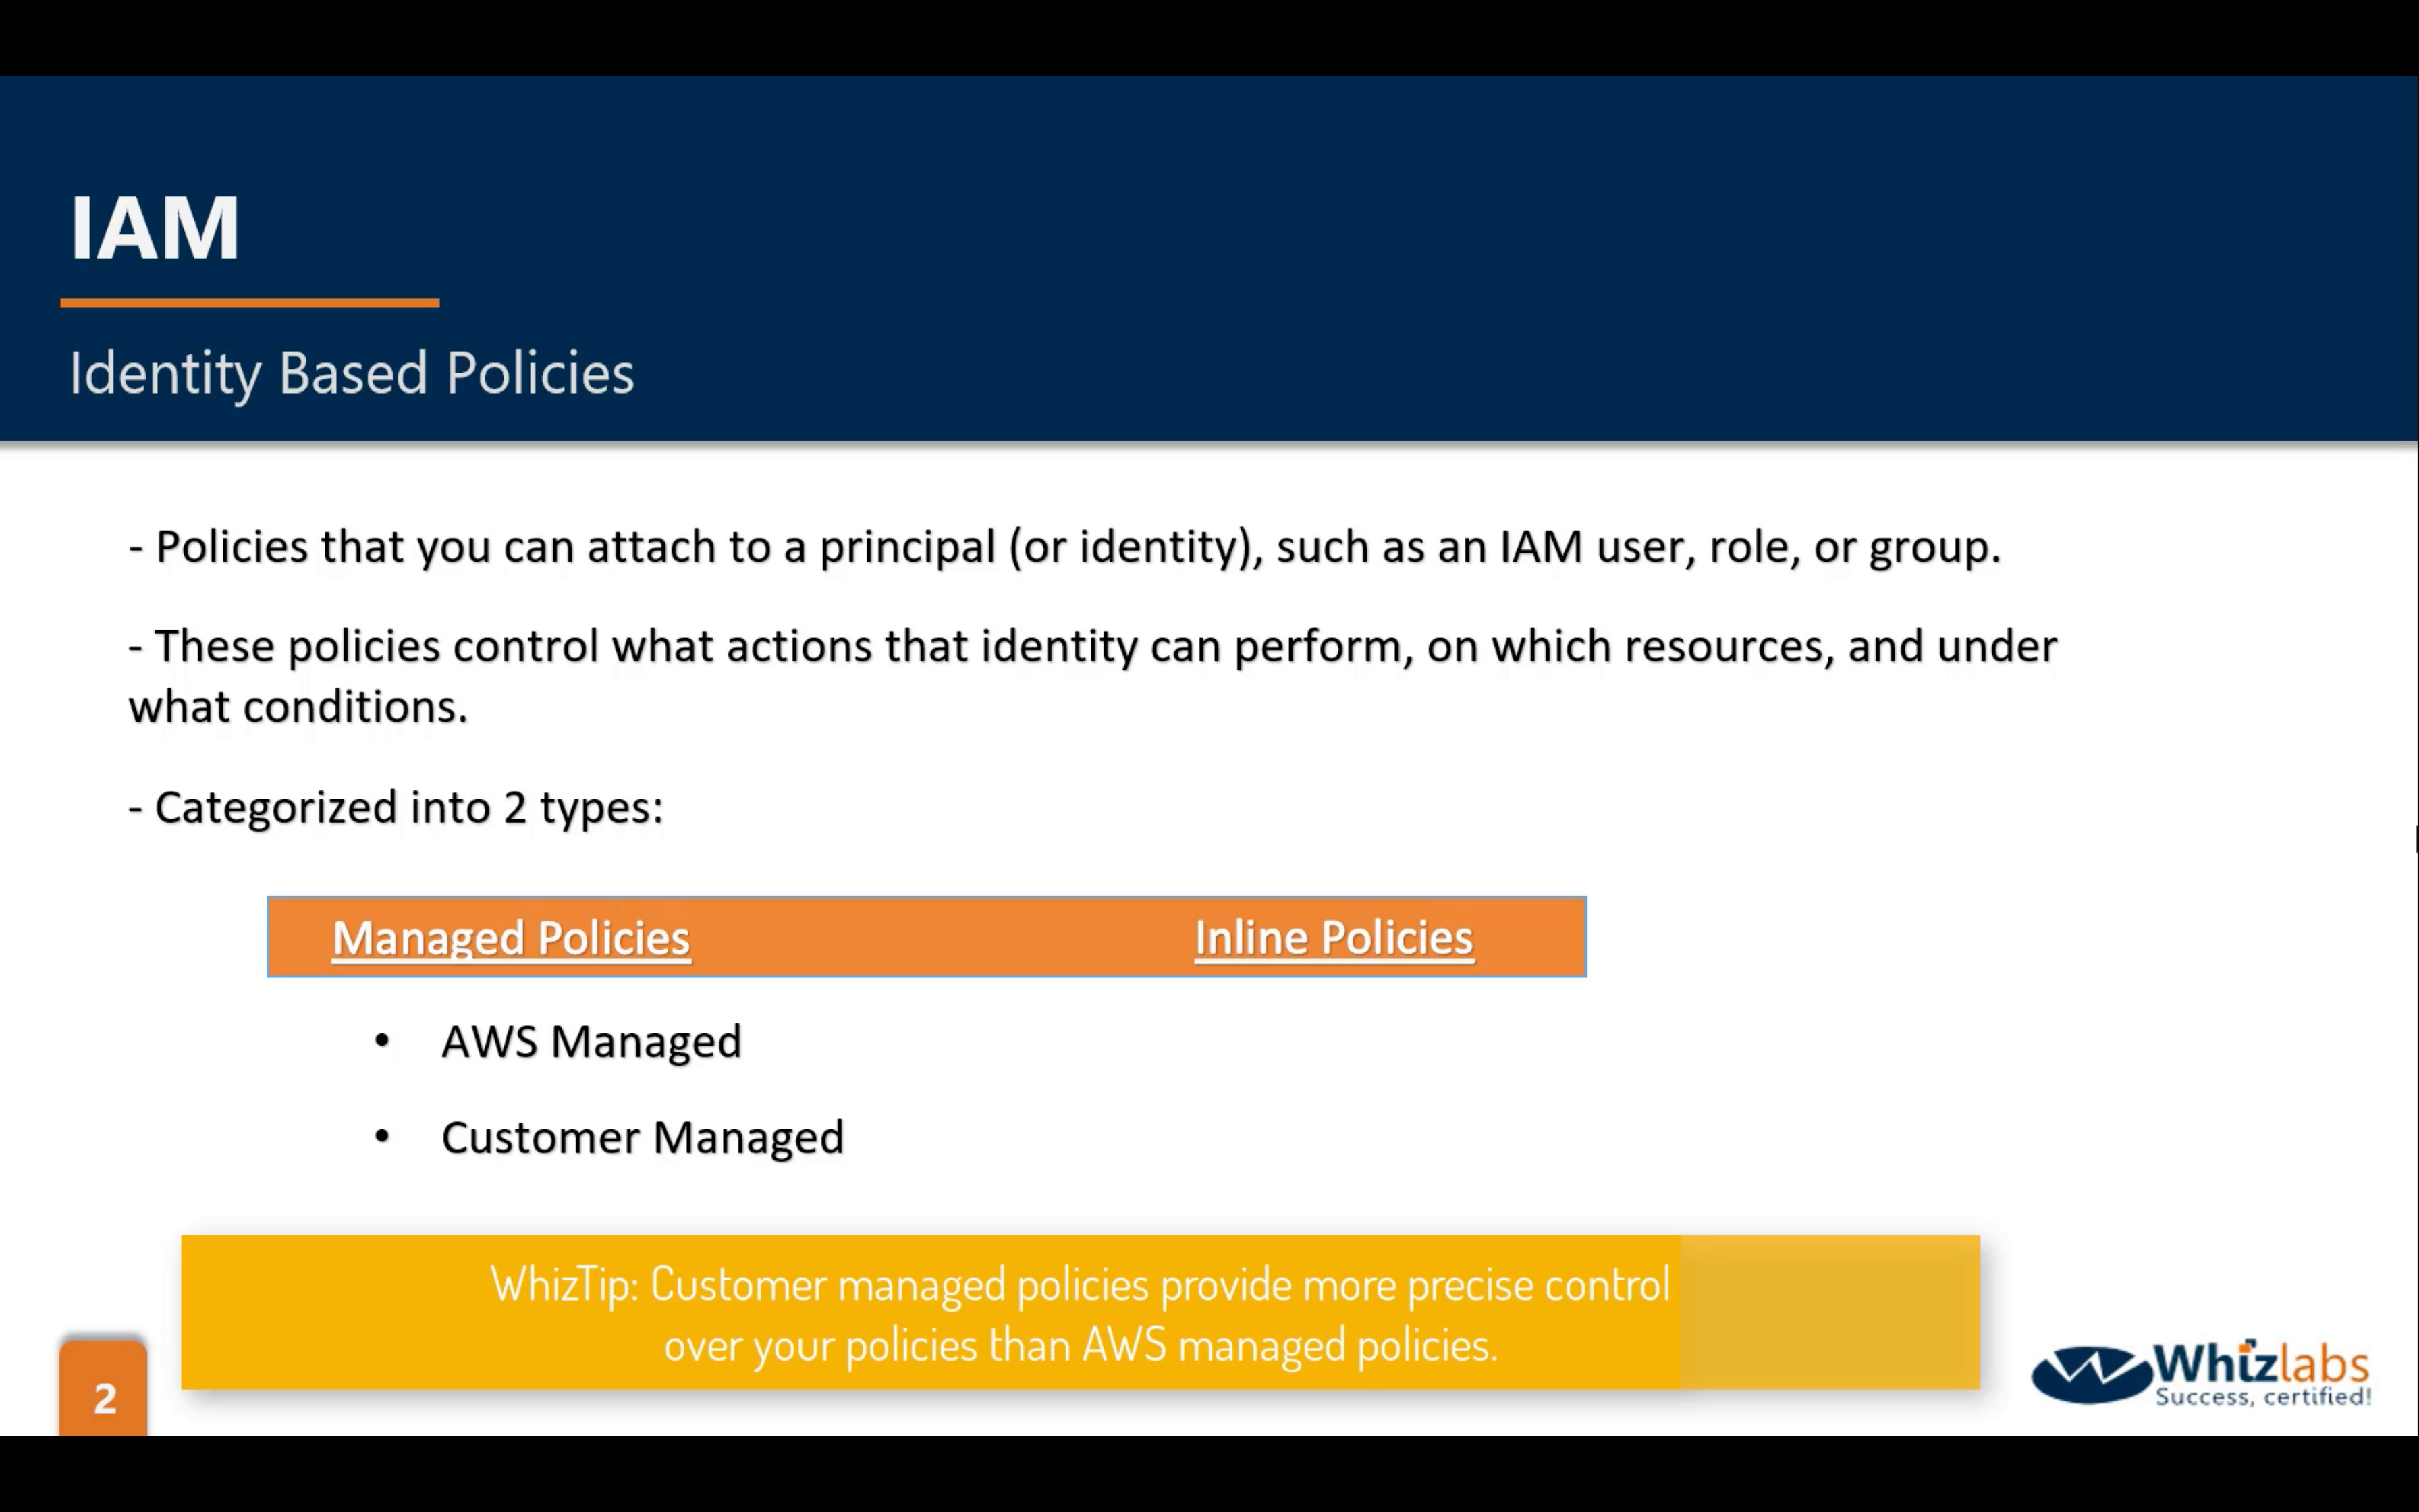The image size is (2419, 1512).
Task: Open the Inline Policies underlined heading
Action: point(1334,938)
